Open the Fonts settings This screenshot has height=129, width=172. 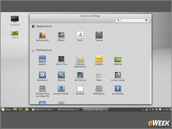[80, 37]
